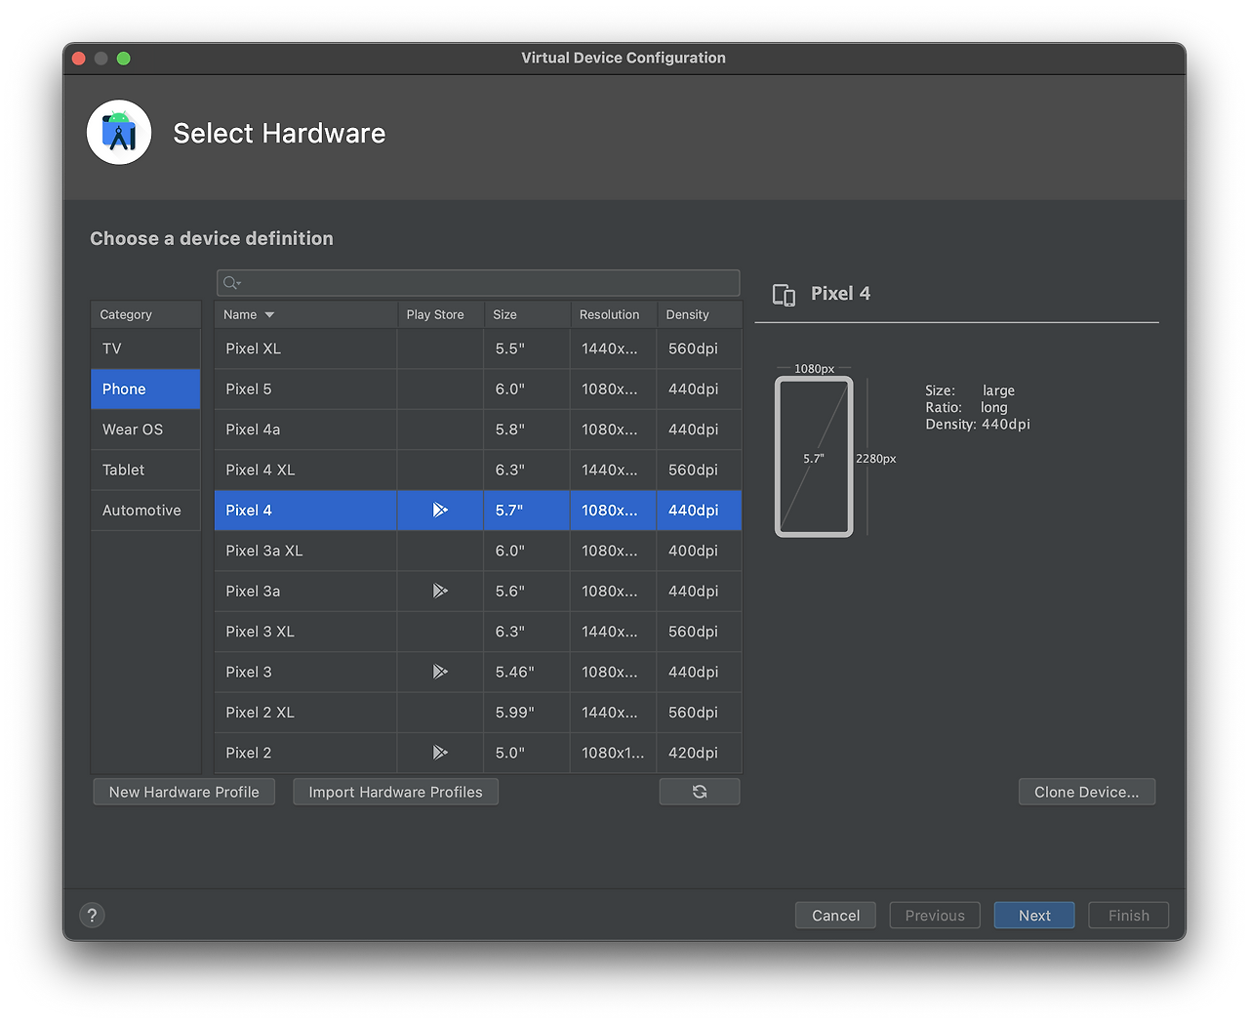Click the Next button
1249x1024 pixels.
coord(1034,916)
